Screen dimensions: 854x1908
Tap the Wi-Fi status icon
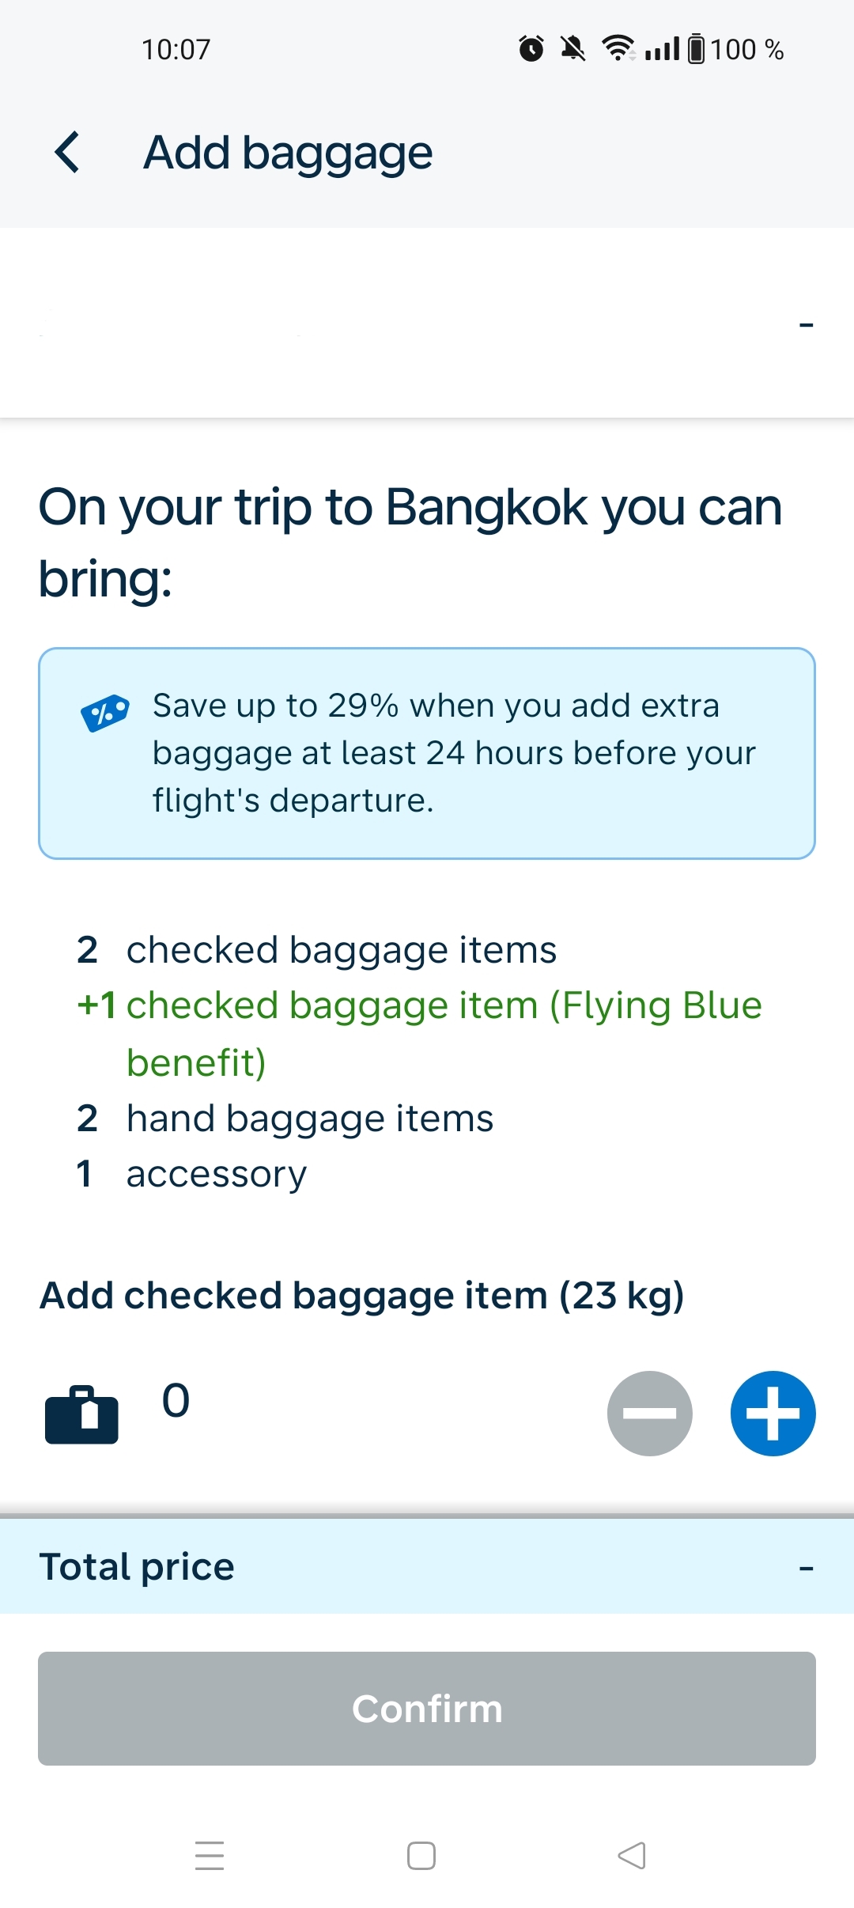point(618,49)
